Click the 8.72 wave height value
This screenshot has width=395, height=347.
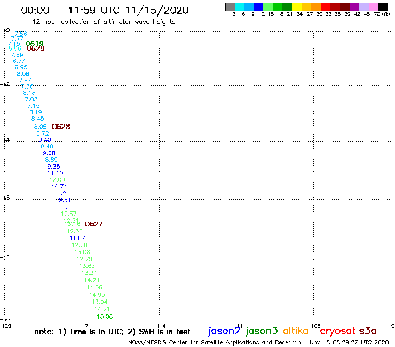(43, 133)
